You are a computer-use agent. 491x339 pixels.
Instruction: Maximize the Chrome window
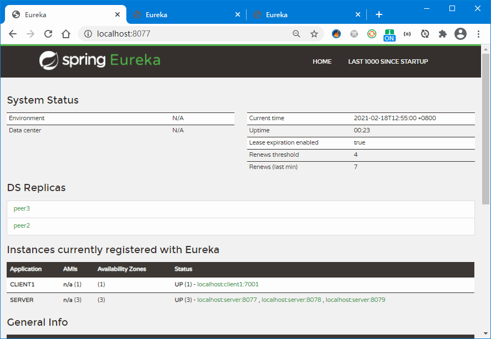[x=452, y=8]
